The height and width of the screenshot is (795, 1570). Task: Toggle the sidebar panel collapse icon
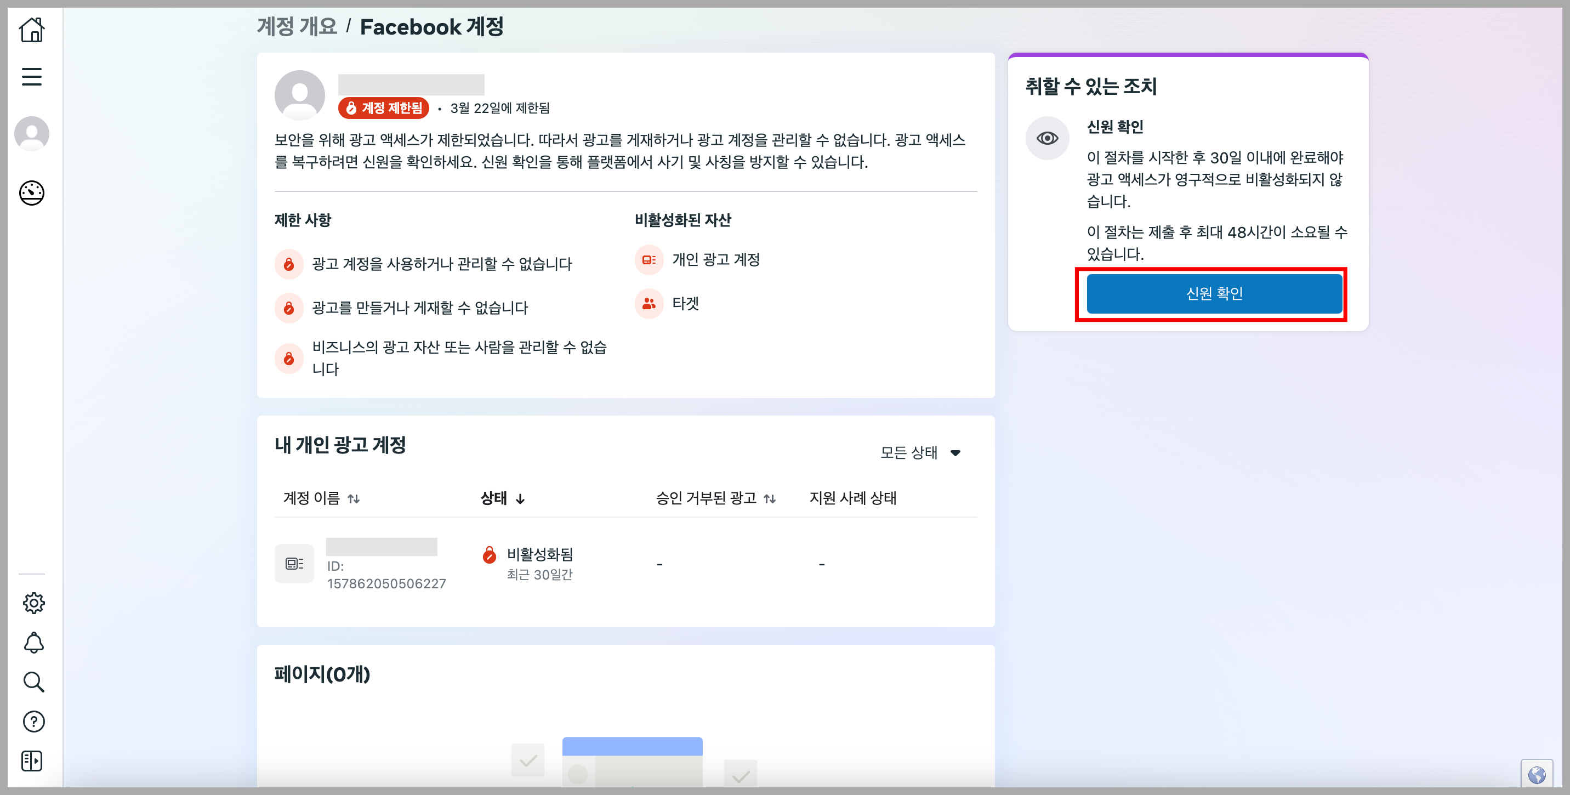coord(32,761)
